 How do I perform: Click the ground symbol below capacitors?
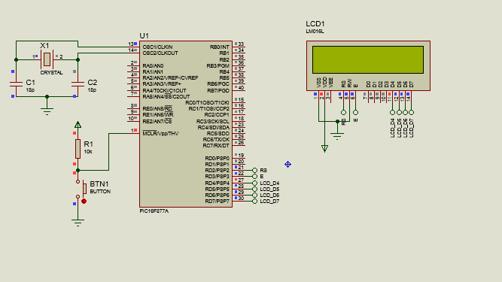pos(47,111)
